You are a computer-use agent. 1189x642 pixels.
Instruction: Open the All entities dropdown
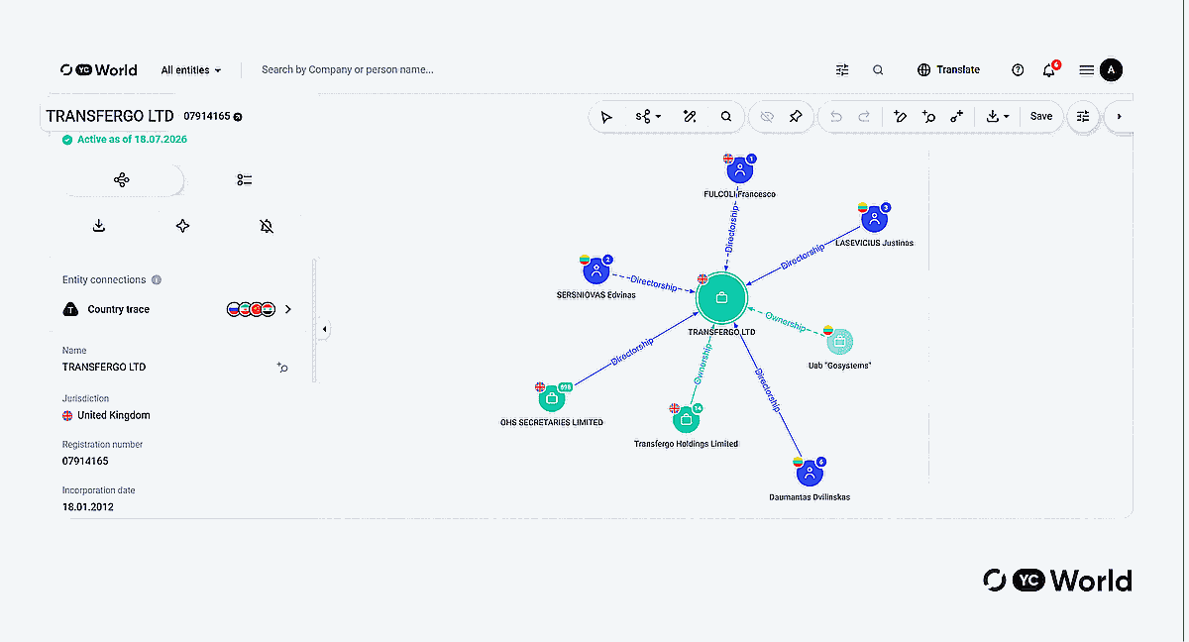coord(191,70)
